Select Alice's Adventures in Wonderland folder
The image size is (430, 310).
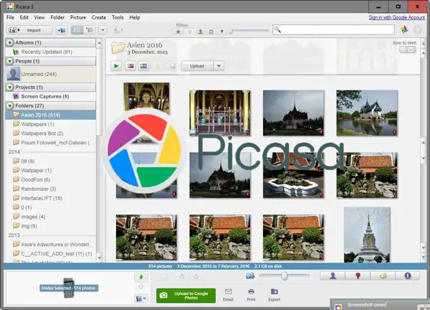click(50, 244)
